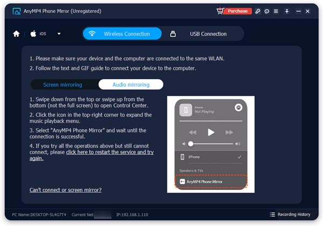Go to the Home screen icon

[16, 34]
